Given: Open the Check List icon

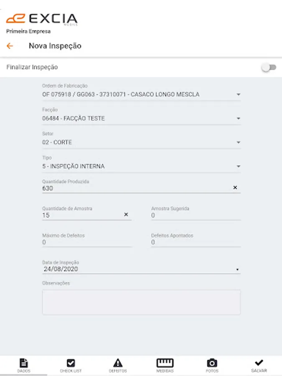Looking at the screenshot, I should pyautogui.click(x=71, y=363).
